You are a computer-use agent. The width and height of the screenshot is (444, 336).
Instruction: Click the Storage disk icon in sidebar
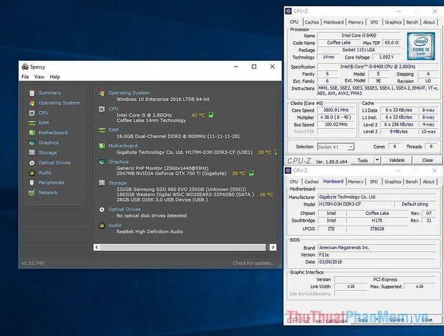(32, 153)
